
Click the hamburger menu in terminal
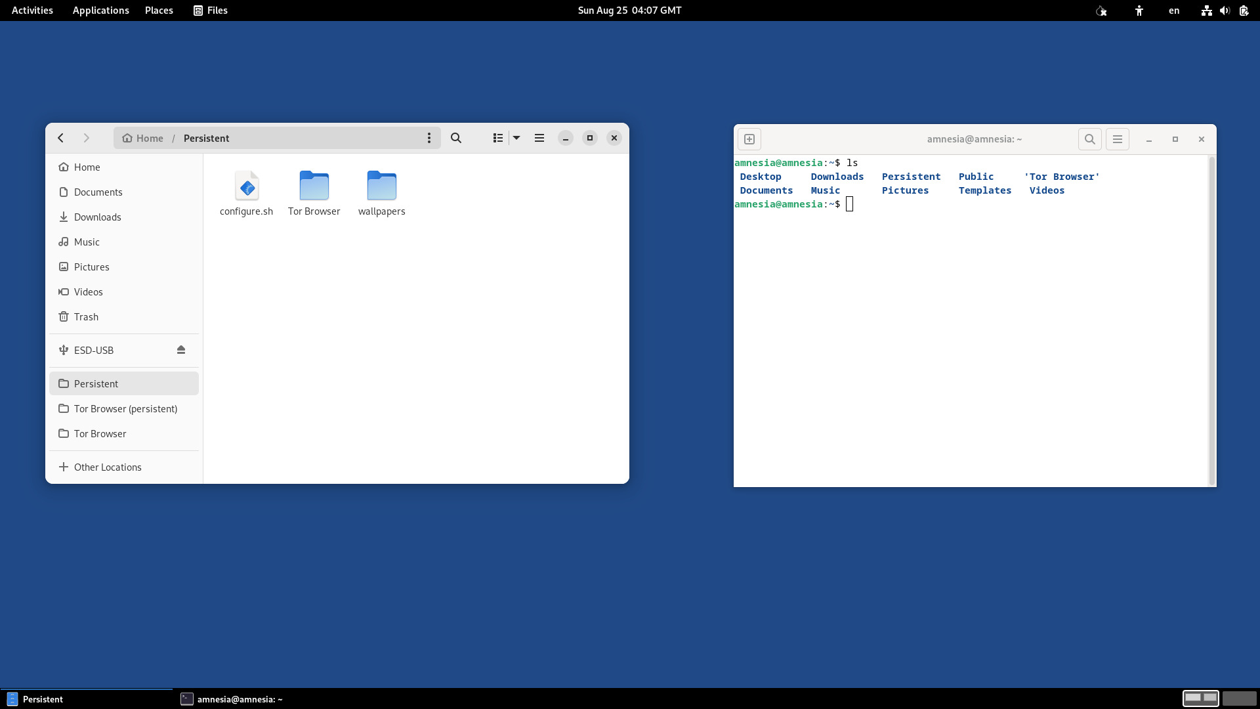[1117, 139]
